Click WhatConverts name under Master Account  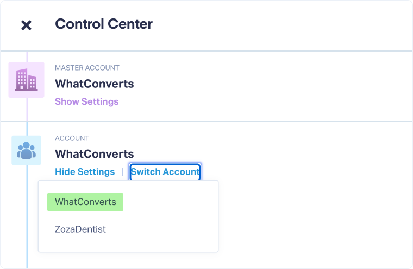[94, 84]
